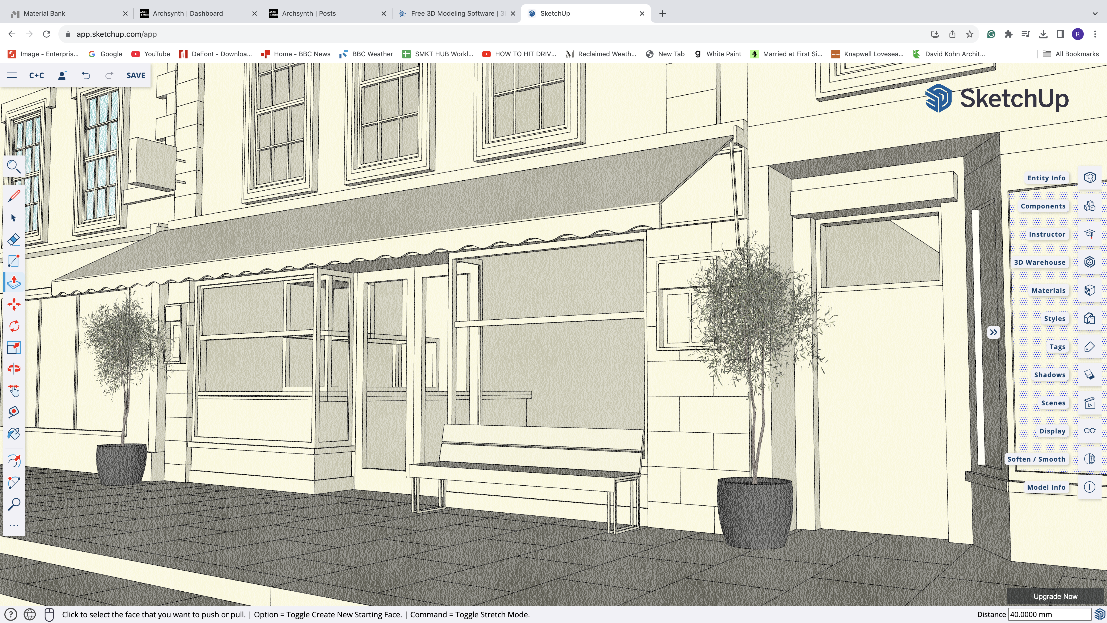Open the Scenes panel icon
Viewport: 1107px width, 623px height.
[1089, 403]
